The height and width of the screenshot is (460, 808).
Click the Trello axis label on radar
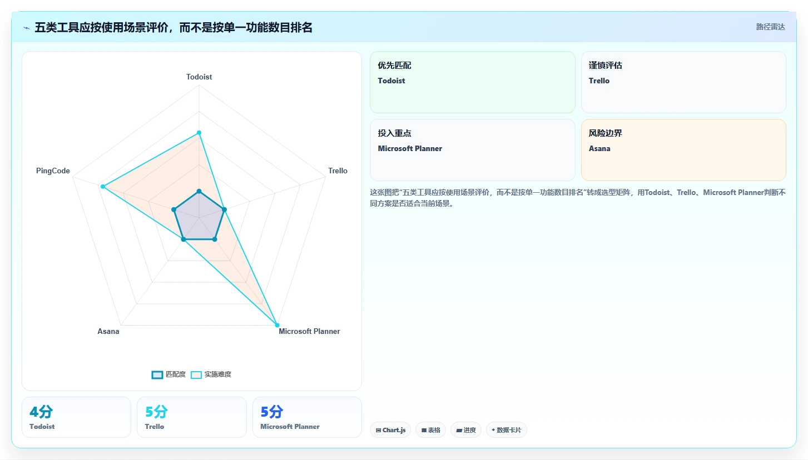pos(338,171)
